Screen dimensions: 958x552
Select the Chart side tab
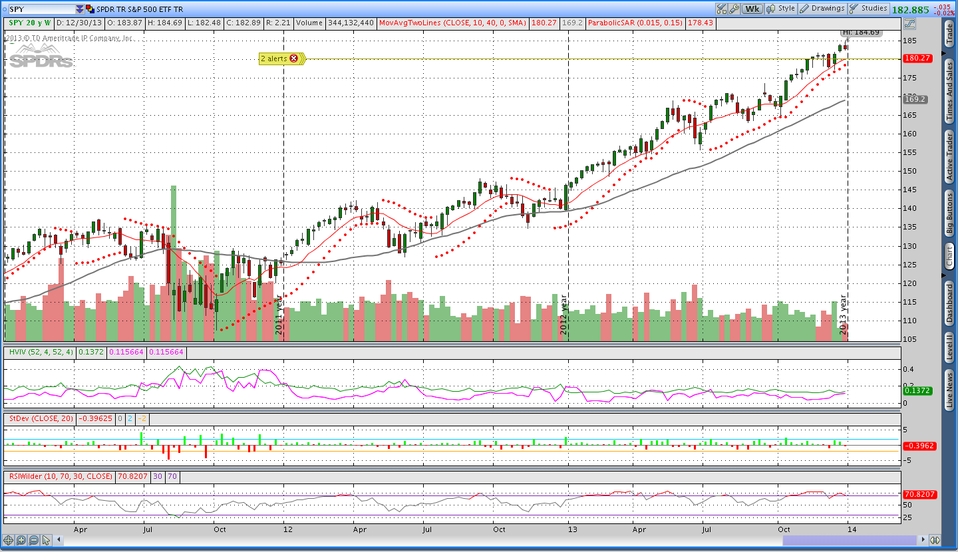coord(950,257)
